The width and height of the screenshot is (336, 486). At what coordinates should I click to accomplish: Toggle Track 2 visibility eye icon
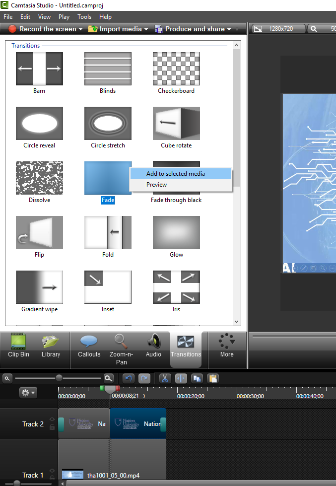coord(52,419)
